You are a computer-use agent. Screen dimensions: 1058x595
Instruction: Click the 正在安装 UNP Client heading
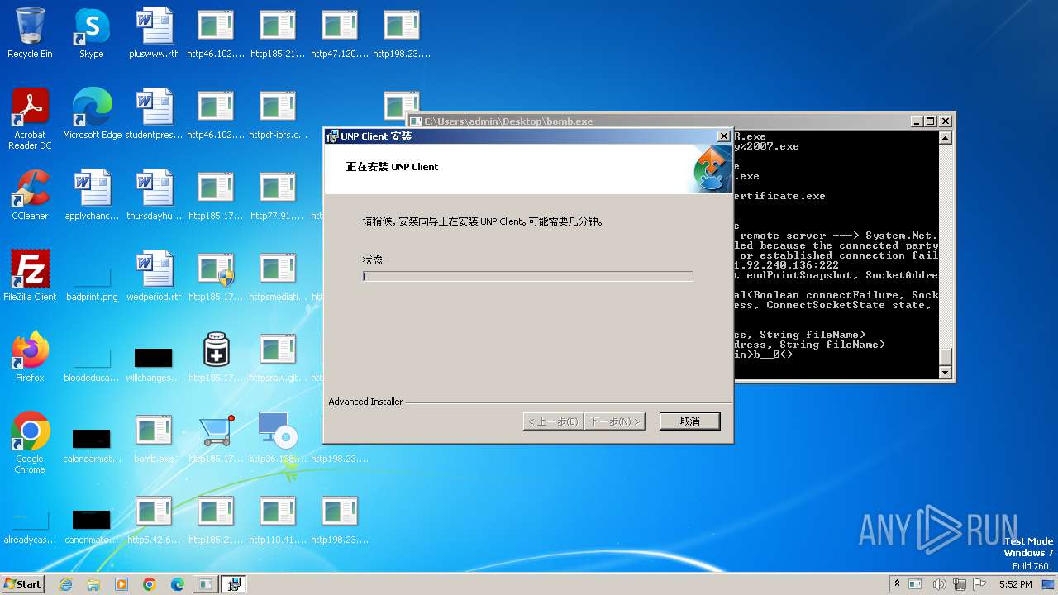tap(392, 167)
